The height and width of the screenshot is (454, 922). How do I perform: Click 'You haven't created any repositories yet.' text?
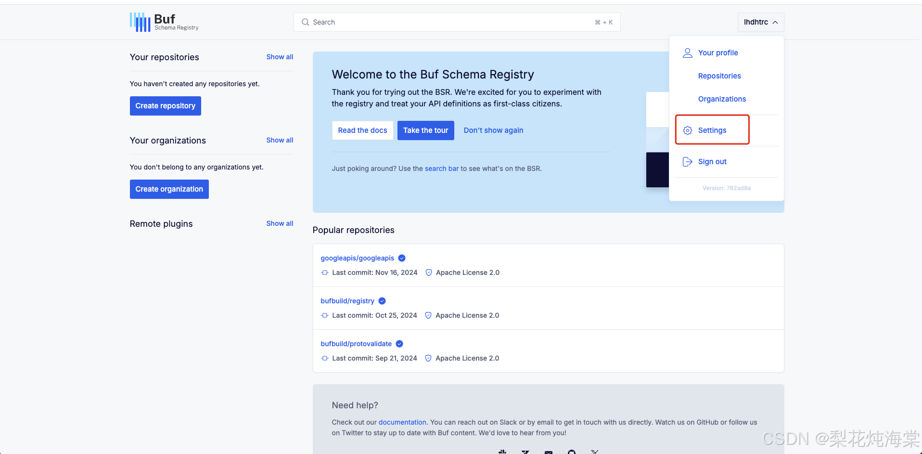(x=195, y=84)
